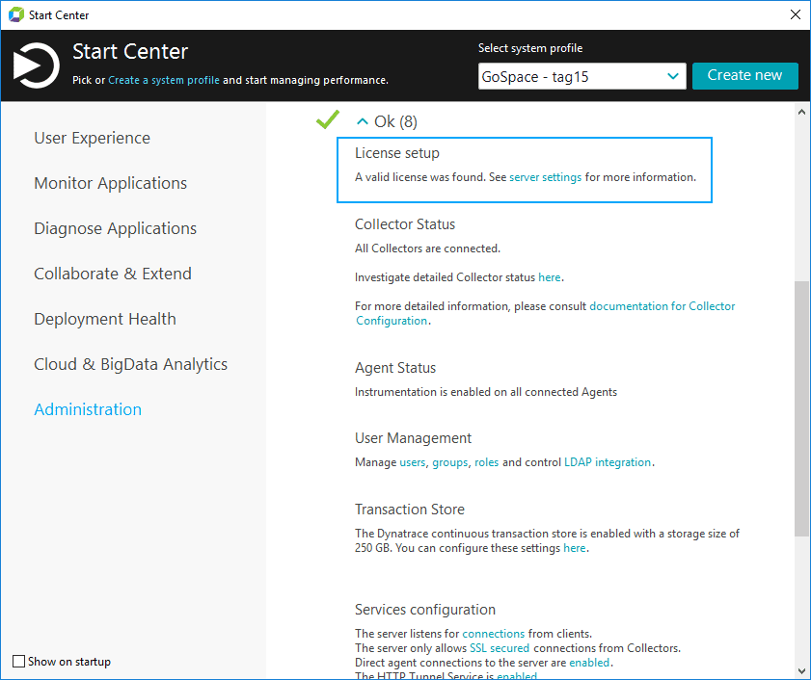Open the users management link

pos(412,462)
